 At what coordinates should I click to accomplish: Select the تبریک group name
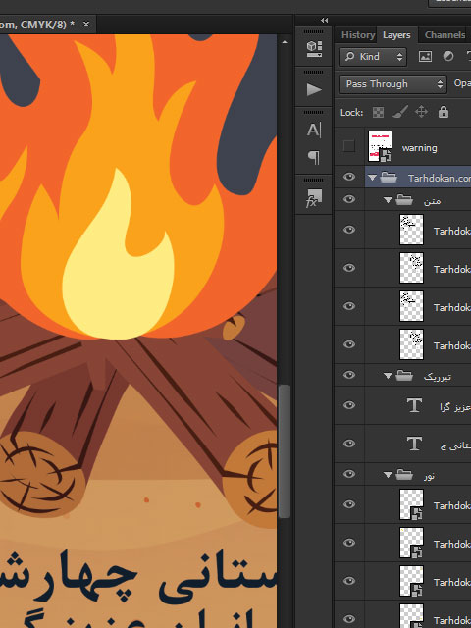pyautogui.click(x=438, y=377)
